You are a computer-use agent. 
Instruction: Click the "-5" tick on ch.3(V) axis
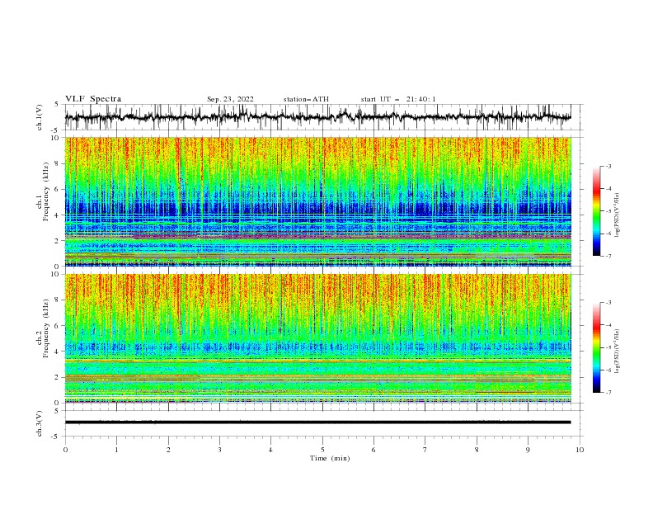(x=56, y=437)
